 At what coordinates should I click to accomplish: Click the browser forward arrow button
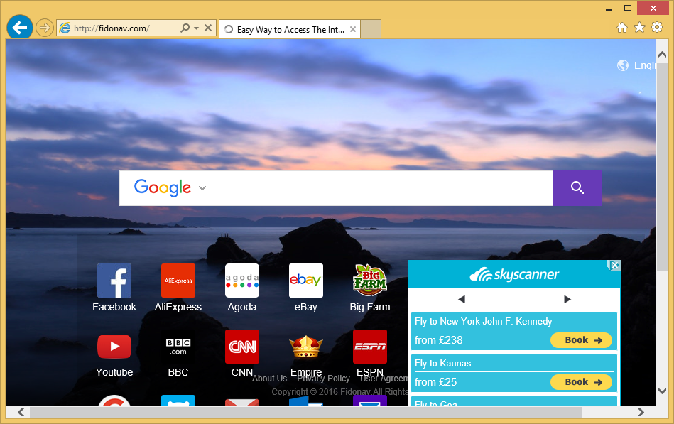point(44,28)
